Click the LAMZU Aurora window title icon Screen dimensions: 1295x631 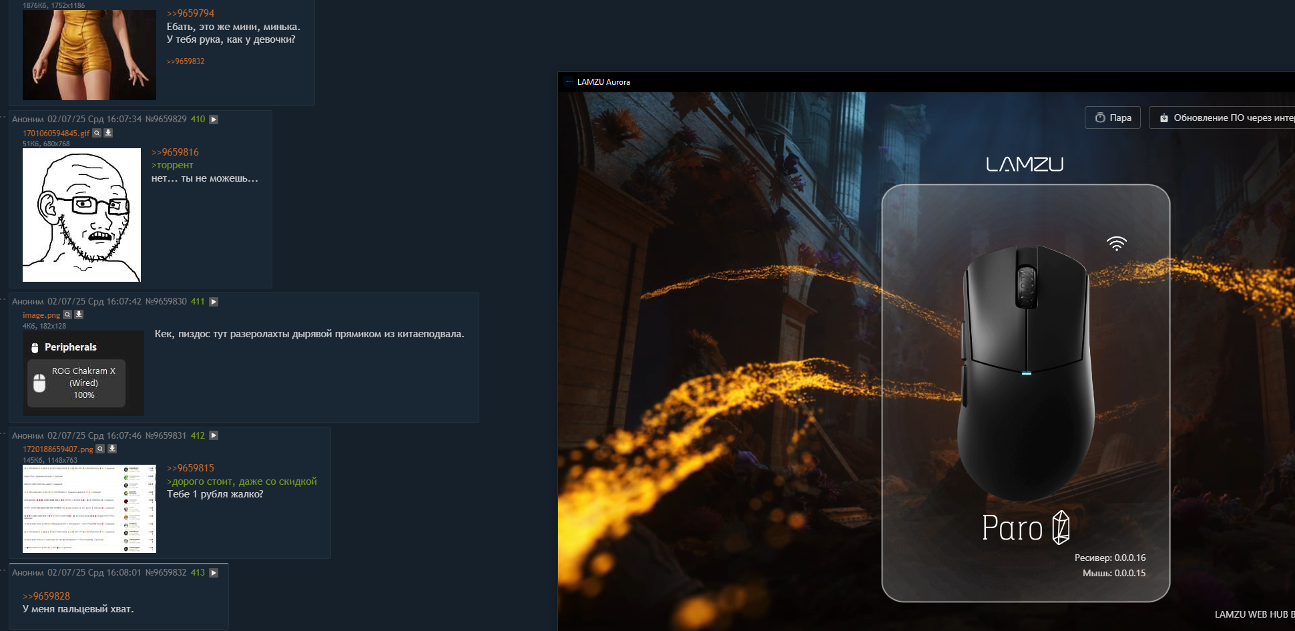click(569, 82)
